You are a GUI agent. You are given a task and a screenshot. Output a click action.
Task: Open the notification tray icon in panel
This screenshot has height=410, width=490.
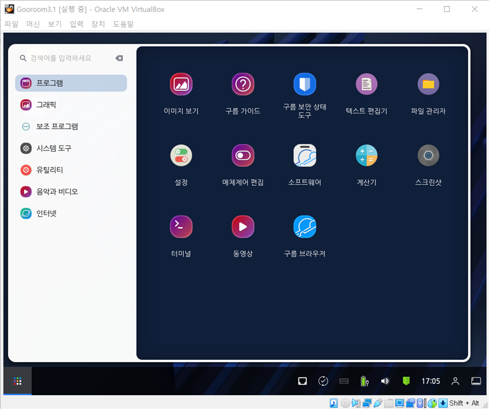pyautogui.click(x=303, y=382)
